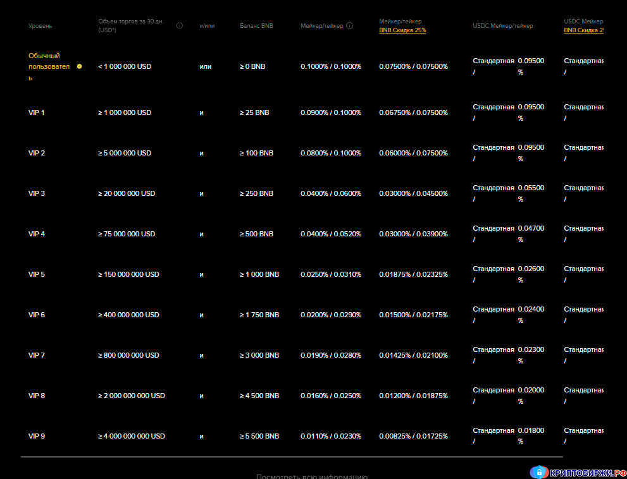Select the VIP 5 tier row

point(37,274)
